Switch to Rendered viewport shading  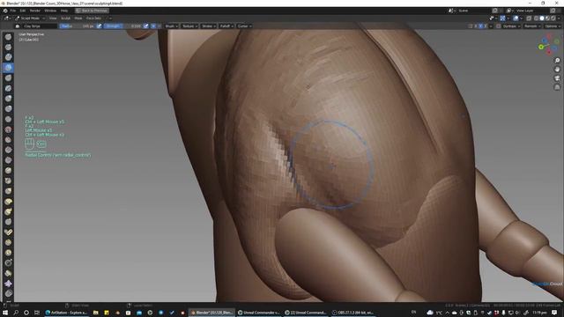point(553,18)
